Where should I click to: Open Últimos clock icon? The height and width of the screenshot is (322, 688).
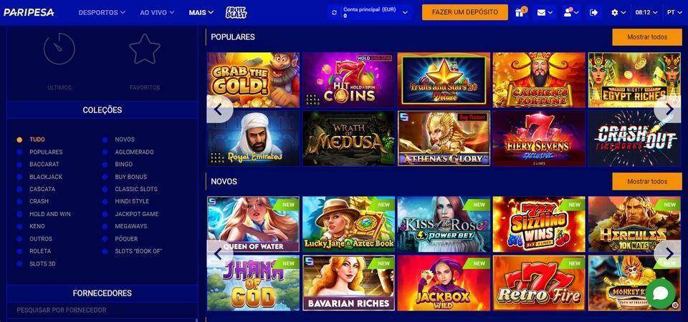pos(59,49)
